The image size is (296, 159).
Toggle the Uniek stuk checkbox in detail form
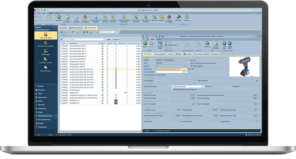click(x=189, y=60)
